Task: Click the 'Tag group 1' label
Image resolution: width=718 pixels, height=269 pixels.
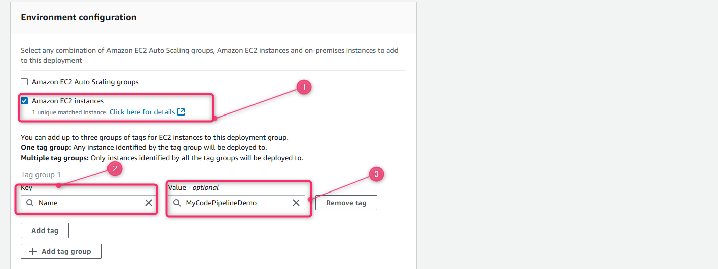Action: point(41,175)
